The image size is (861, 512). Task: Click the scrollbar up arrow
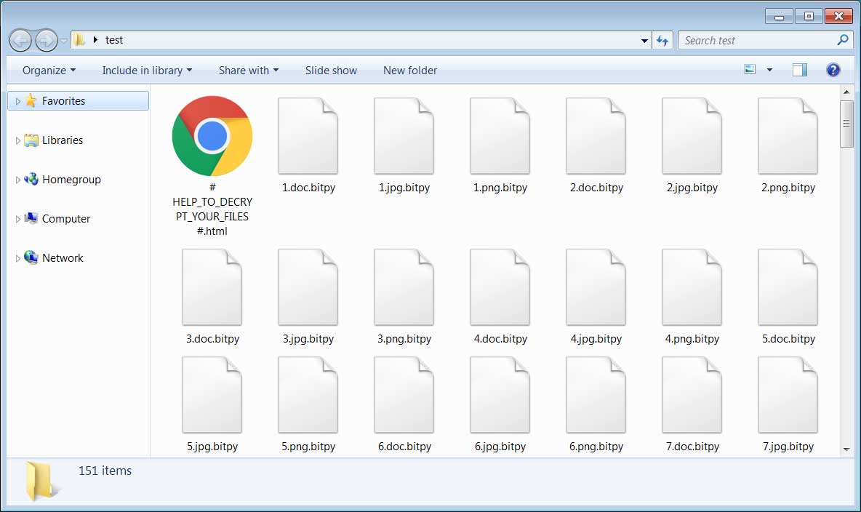pyautogui.click(x=846, y=92)
